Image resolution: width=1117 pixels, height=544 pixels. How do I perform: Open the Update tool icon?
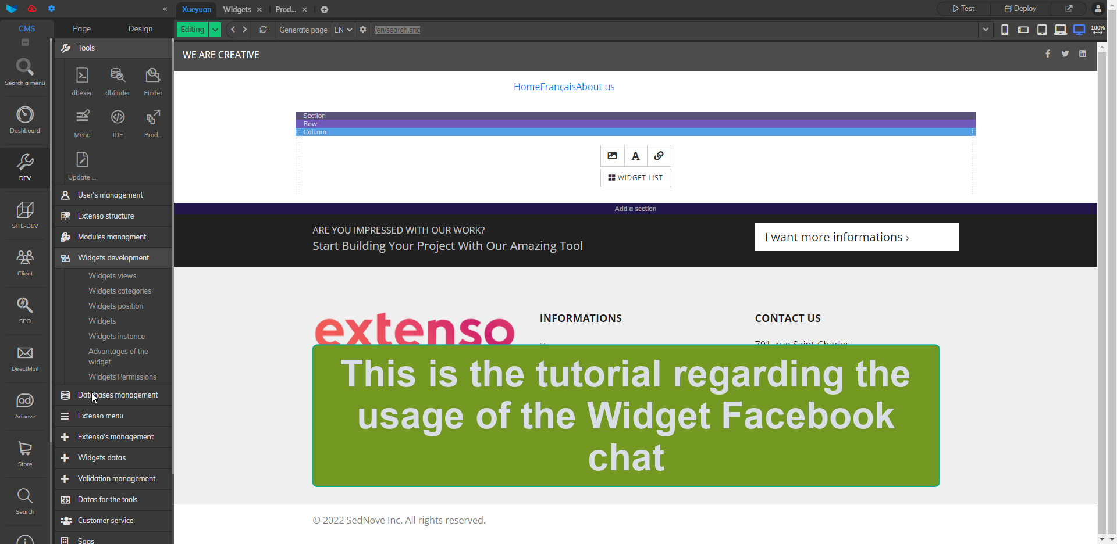click(x=82, y=166)
